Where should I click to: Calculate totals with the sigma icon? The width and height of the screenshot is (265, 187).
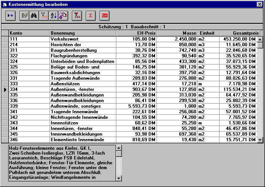91,16
